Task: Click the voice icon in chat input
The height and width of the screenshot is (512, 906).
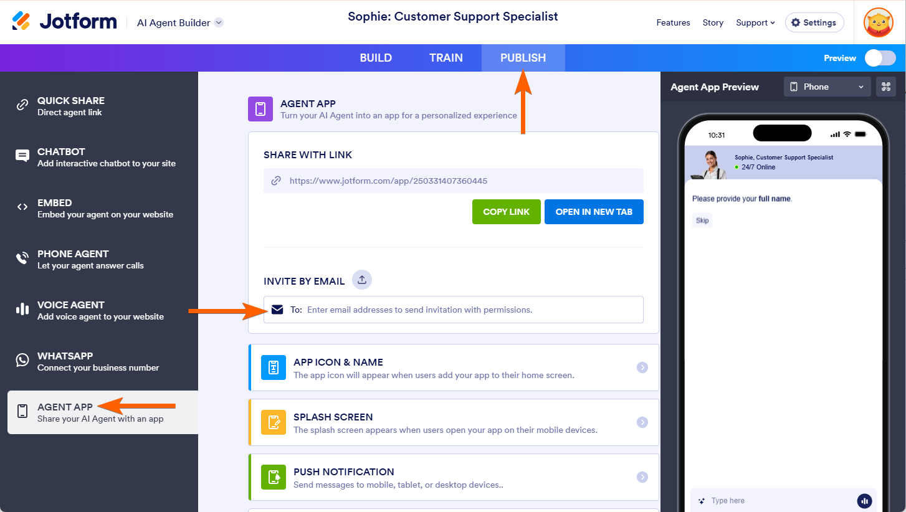Action: (x=864, y=501)
